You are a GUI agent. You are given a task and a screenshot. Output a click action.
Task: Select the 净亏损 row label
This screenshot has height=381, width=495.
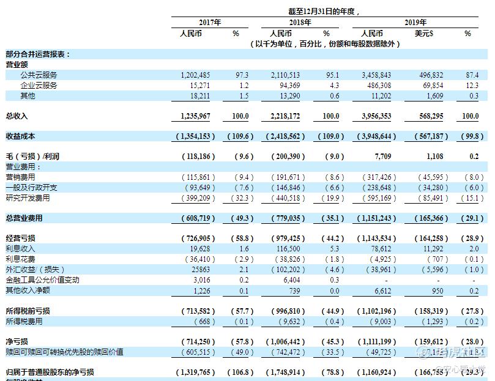pyautogui.click(x=17, y=342)
